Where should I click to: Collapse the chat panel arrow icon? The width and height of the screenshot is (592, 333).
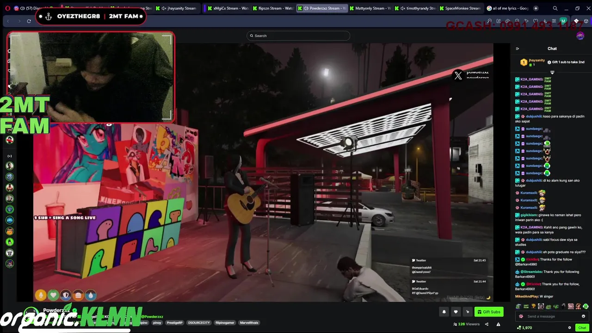click(x=517, y=49)
